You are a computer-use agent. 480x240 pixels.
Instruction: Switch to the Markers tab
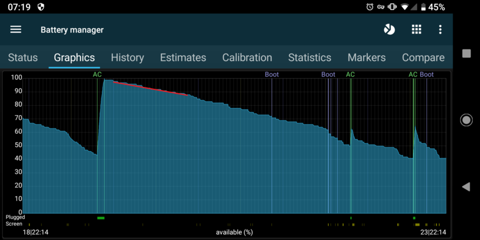(367, 58)
